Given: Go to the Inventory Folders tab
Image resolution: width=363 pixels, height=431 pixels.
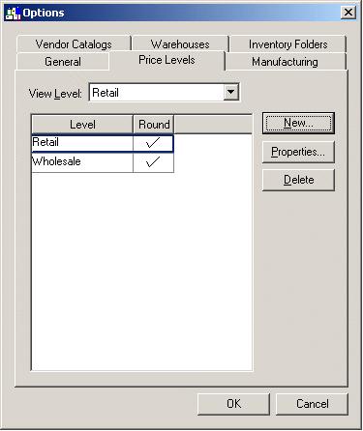Looking at the screenshot, I should 287,44.
